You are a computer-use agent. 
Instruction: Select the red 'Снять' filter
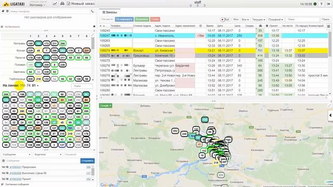(x=155, y=19)
